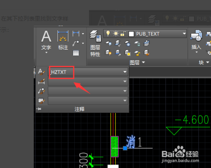The width and height of the screenshot is (211, 168).
Task: Click the layer Off icon with blue bulb
Action: coord(108,43)
